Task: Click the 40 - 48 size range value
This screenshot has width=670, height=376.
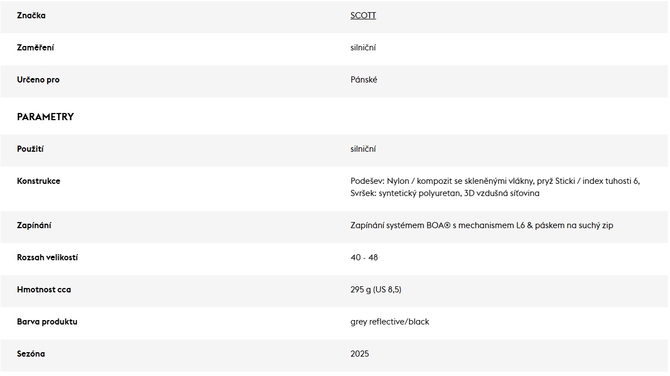Action: click(x=364, y=257)
